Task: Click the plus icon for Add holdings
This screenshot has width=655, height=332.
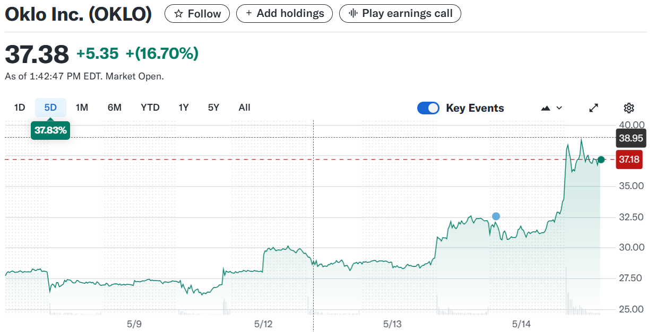Action: coord(249,14)
